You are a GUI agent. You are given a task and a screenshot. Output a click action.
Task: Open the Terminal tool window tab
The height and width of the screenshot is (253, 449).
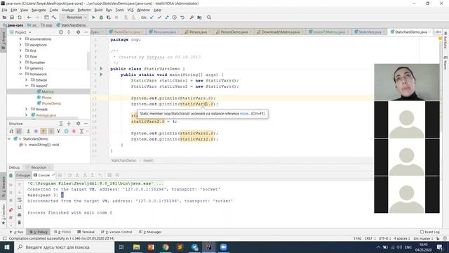86,232
